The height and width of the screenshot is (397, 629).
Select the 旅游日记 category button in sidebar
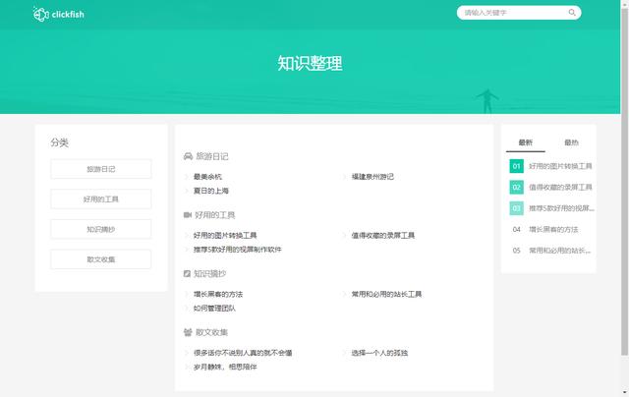click(101, 169)
